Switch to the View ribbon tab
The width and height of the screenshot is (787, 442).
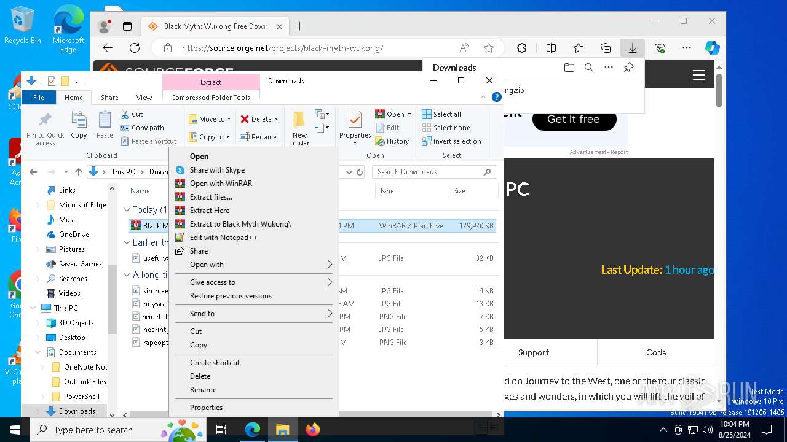point(144,98)
